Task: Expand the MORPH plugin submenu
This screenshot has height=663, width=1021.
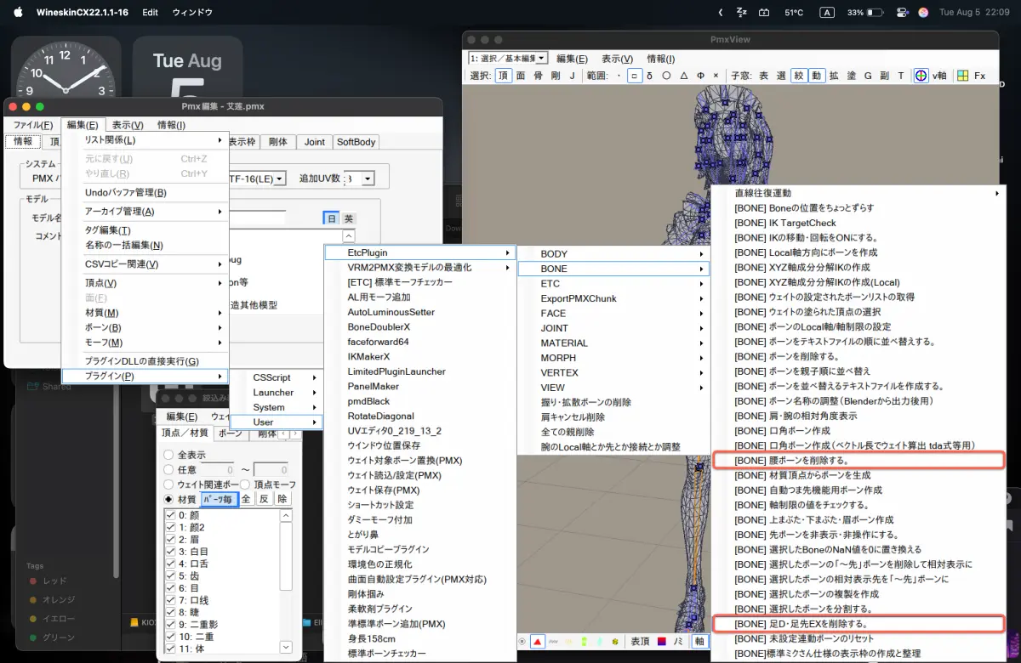Action: pos(613,358)
